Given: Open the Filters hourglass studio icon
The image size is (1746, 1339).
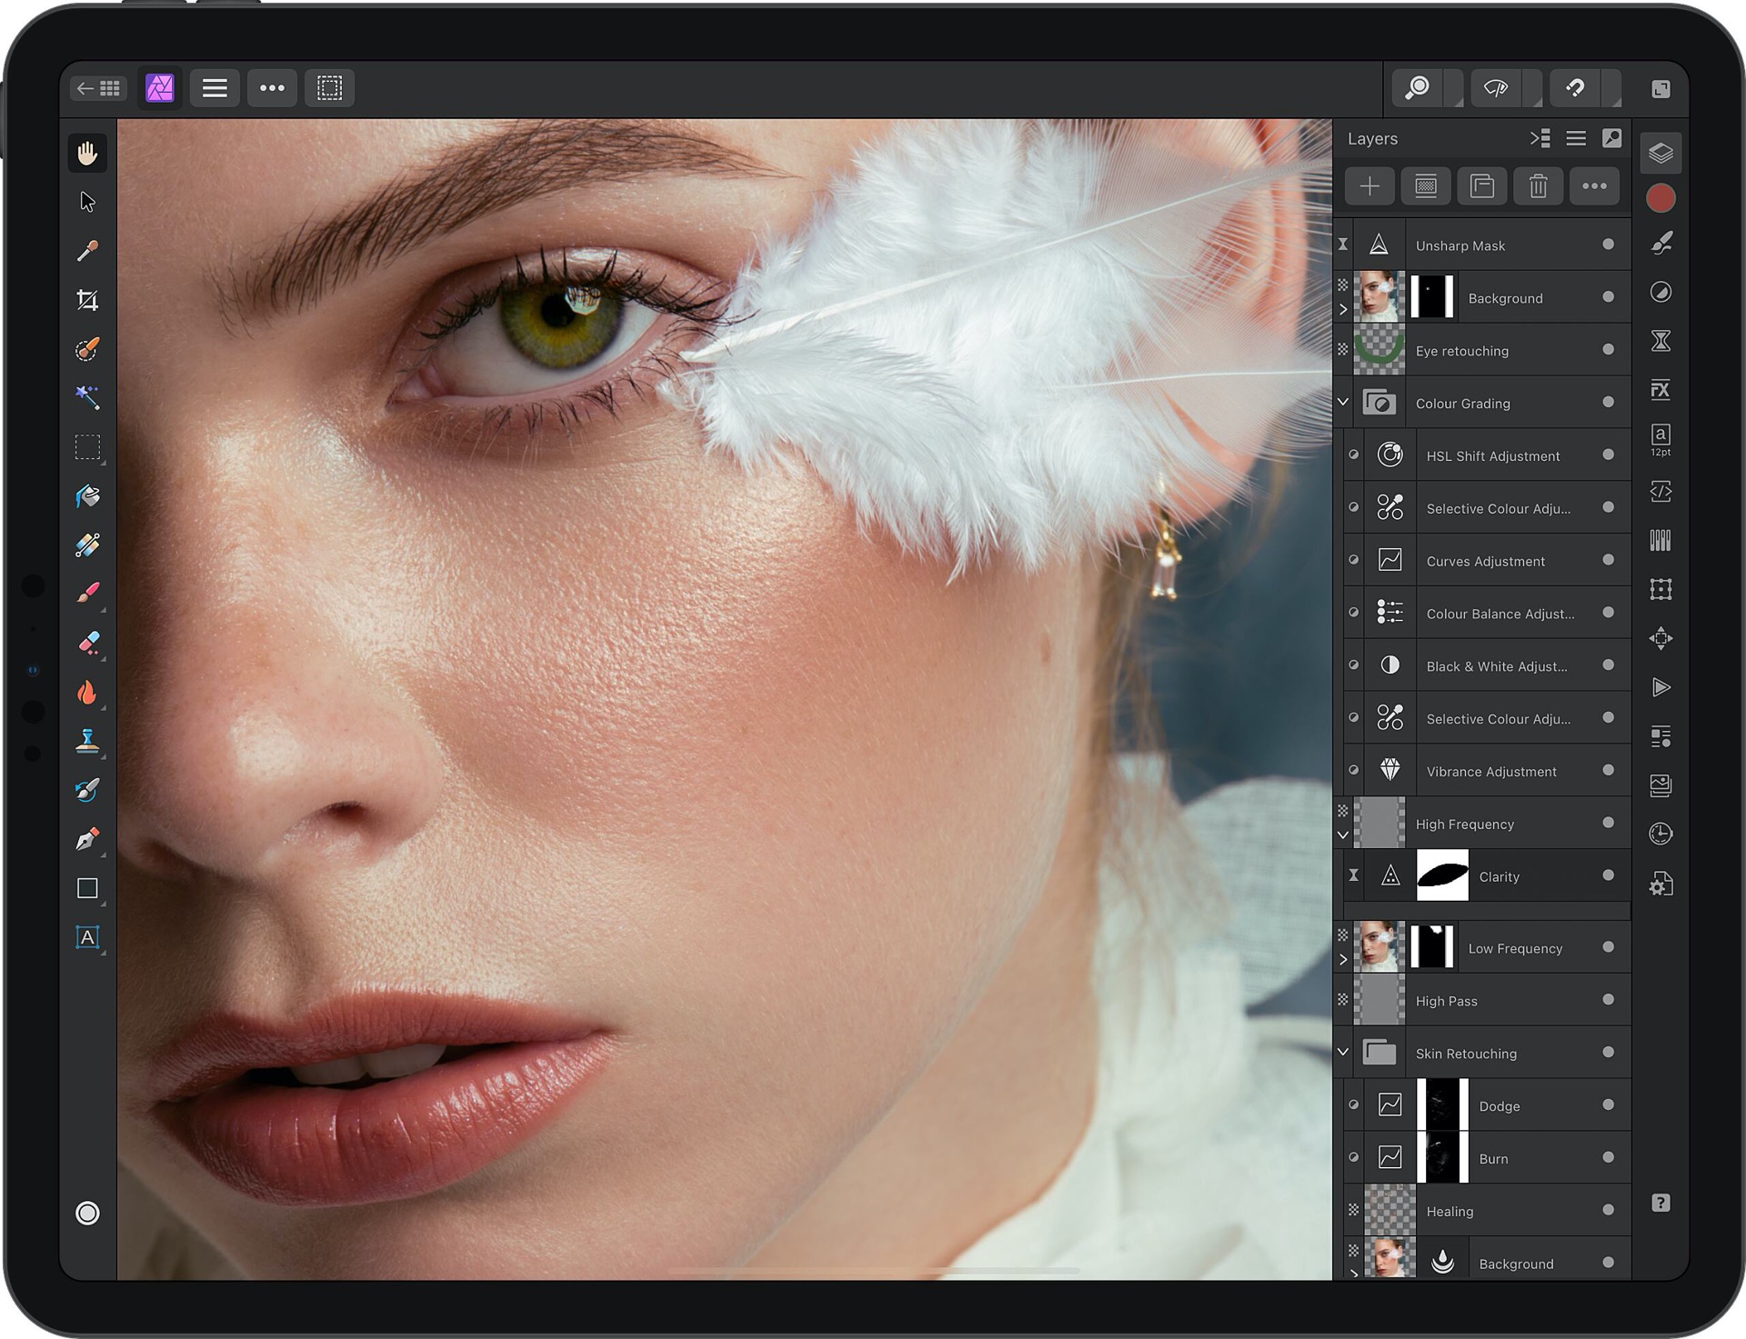Looking at the screenshot, I should [1661, 341].
